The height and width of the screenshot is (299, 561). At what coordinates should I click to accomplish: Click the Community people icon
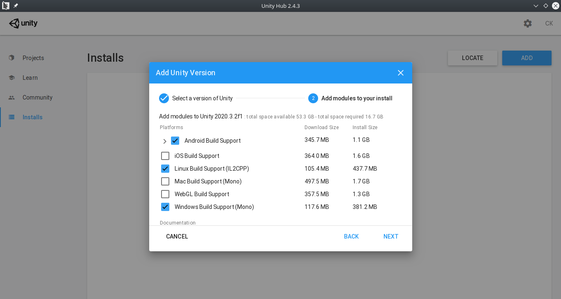pos(12,97)
